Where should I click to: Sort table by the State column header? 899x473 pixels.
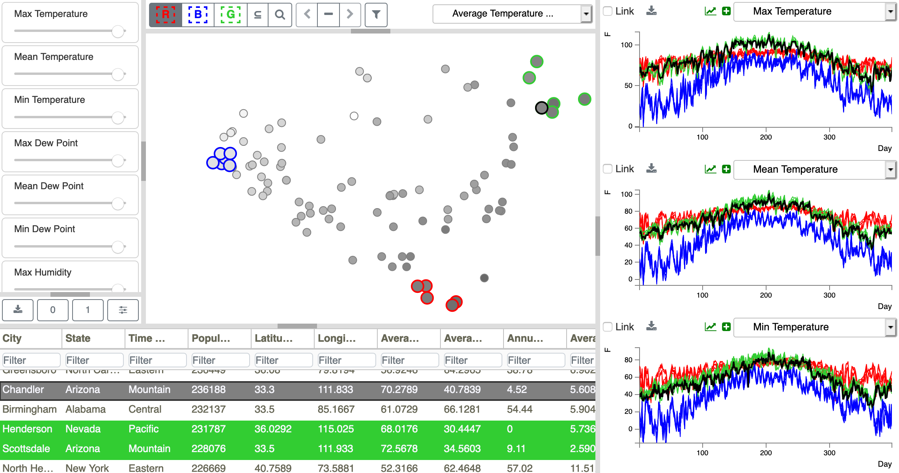pyautogui.click(x=93, y=338)
